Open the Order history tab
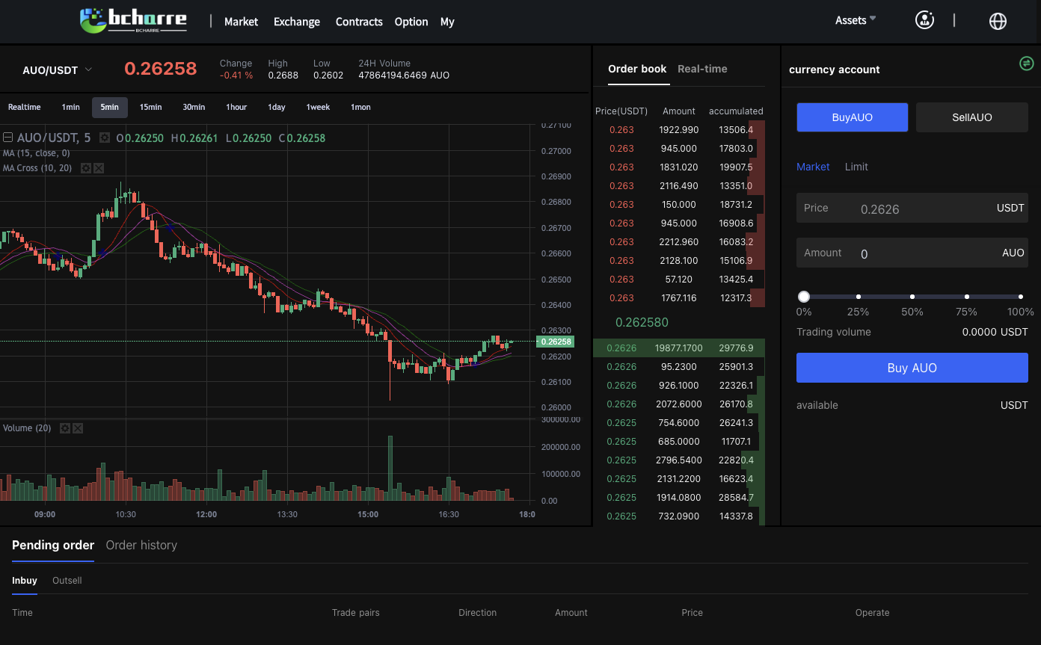This screenshot has width=1041, height=645. pos(141,545)
